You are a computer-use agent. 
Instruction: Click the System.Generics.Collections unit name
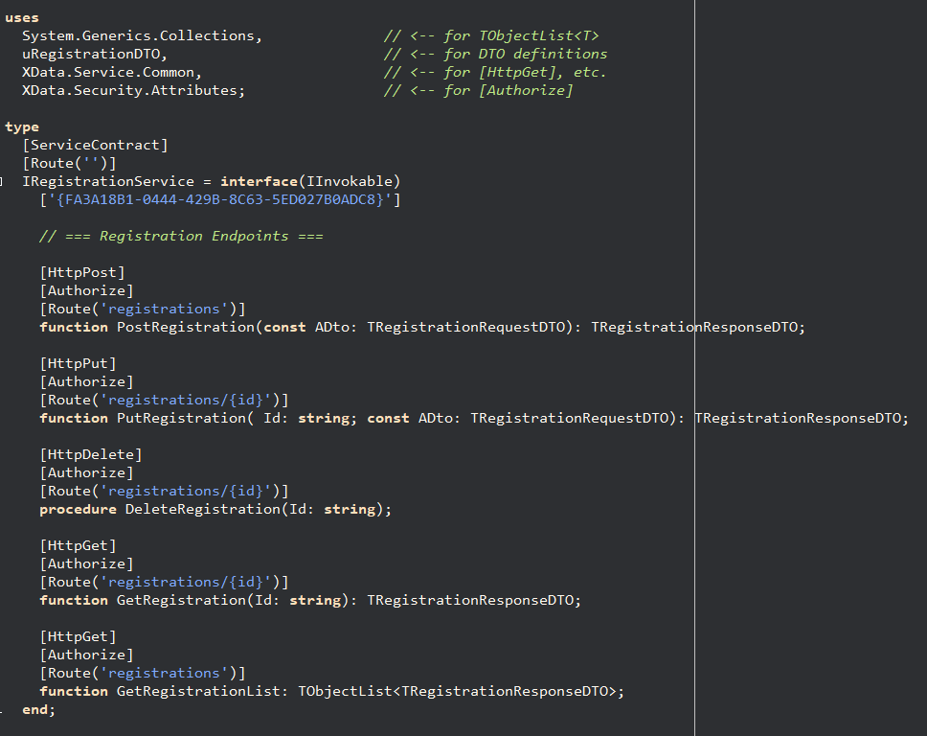pos(139,35)
